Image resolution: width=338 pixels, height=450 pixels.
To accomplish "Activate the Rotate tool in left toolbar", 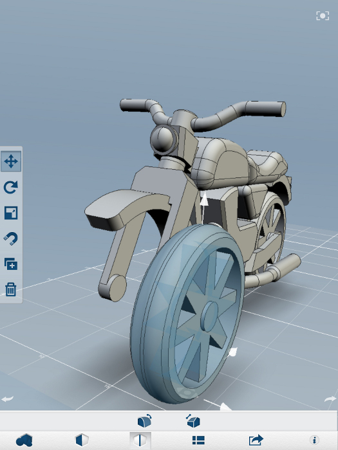I will [x=11, y=187].
